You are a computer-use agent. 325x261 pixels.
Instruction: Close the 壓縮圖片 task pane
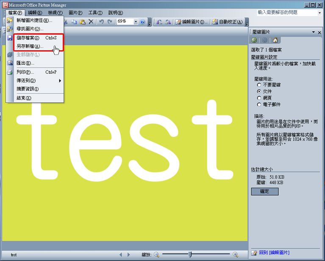[319, 33]
